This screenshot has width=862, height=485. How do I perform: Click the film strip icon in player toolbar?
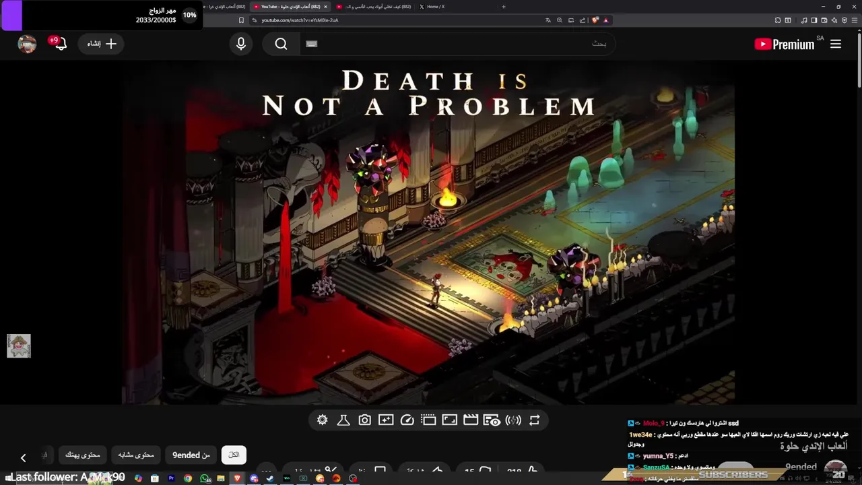pyautogui.click(x=428, y=420)
